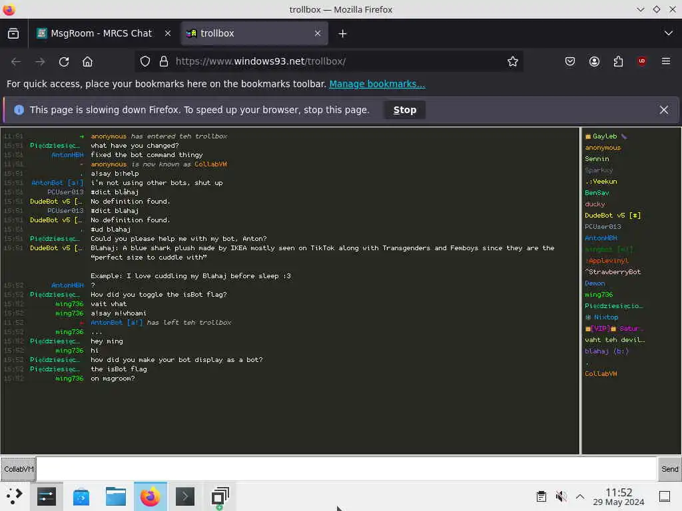The width and height of the screenshot is (682, 511).
Task: Expand the hidden system tray icons
Action: (x=580, y=496)
